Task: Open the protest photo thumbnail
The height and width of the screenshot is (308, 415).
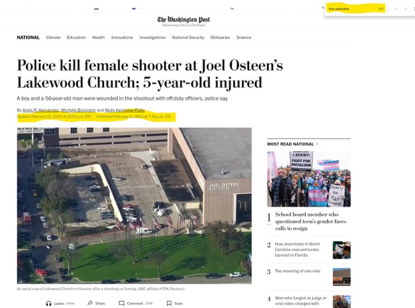Action: point(309,179)
